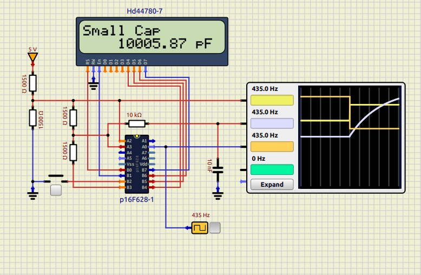The width and height of the screenshot is (421, 275).
Task: Click the oscilloscope waveform display
Action: point(350,137)
